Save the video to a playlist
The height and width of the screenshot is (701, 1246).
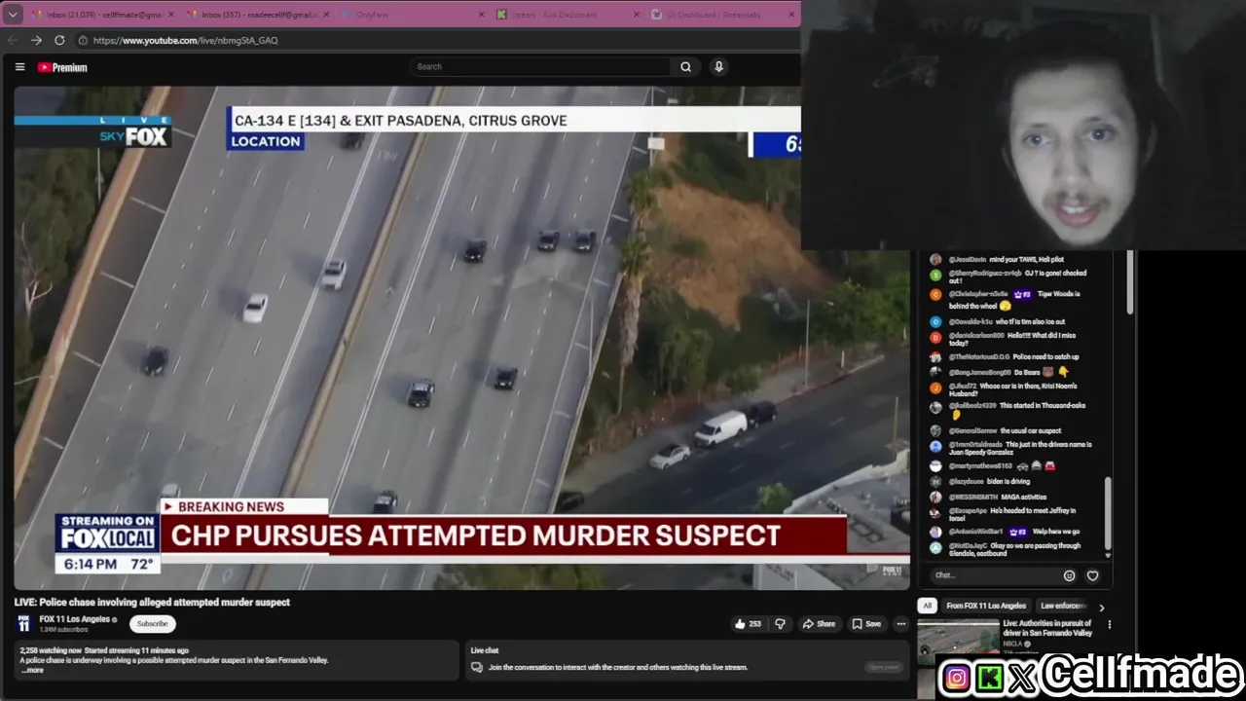[866, 624]
